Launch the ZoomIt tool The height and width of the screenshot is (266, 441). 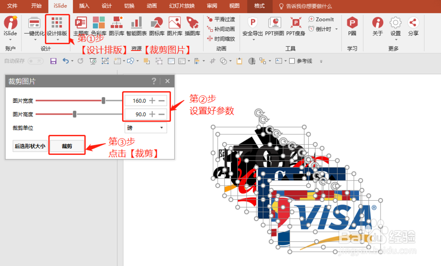[321, 19]
